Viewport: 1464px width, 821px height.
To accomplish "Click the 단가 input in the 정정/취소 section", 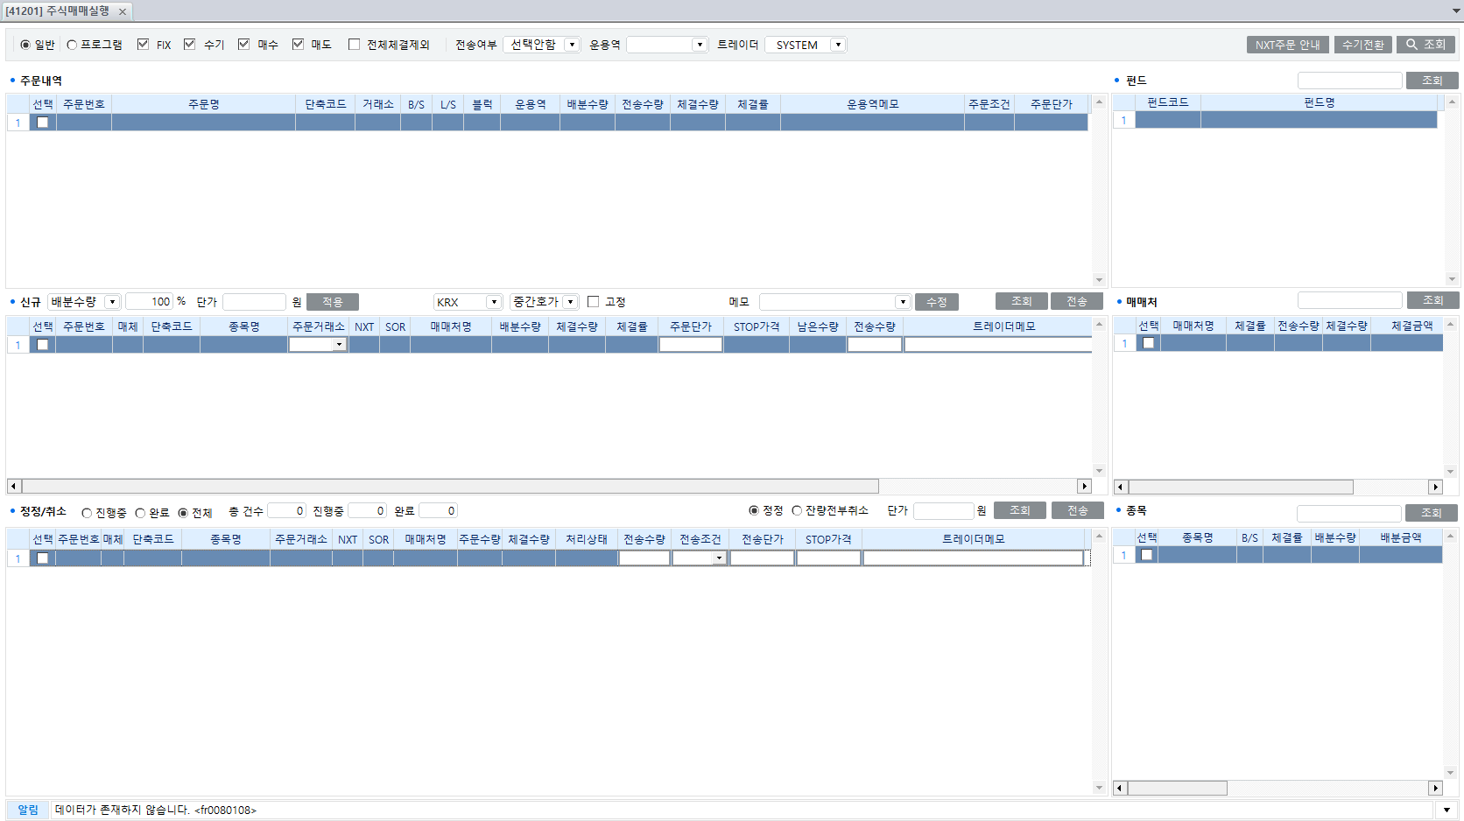I will 943,510.
